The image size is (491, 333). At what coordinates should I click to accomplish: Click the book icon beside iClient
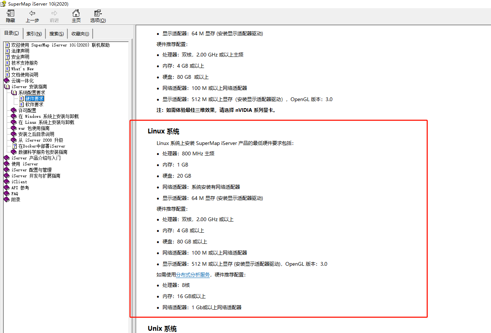pos(7,182)
